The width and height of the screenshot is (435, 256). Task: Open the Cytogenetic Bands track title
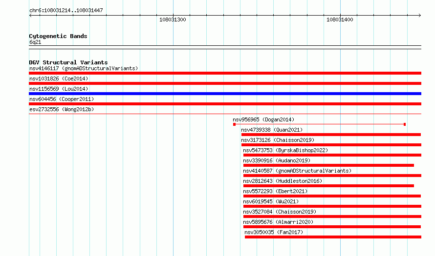58,36
